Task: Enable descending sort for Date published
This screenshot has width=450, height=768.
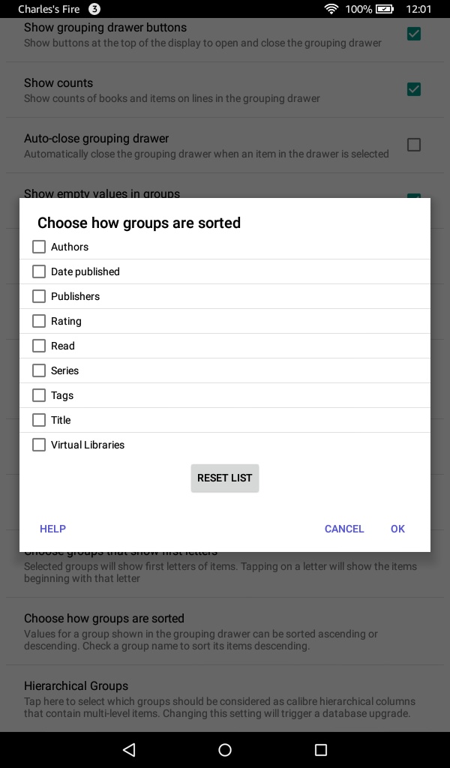Action: pyautogui.click(x=39, y=271)
